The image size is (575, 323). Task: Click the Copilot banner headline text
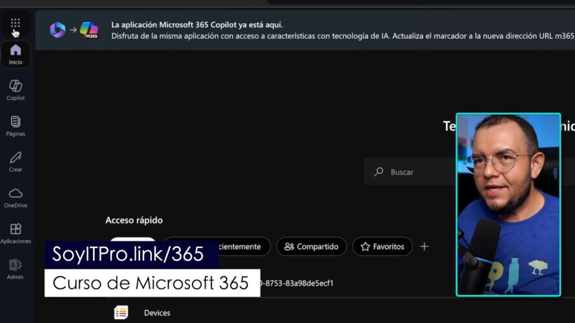tap(197, 25)
